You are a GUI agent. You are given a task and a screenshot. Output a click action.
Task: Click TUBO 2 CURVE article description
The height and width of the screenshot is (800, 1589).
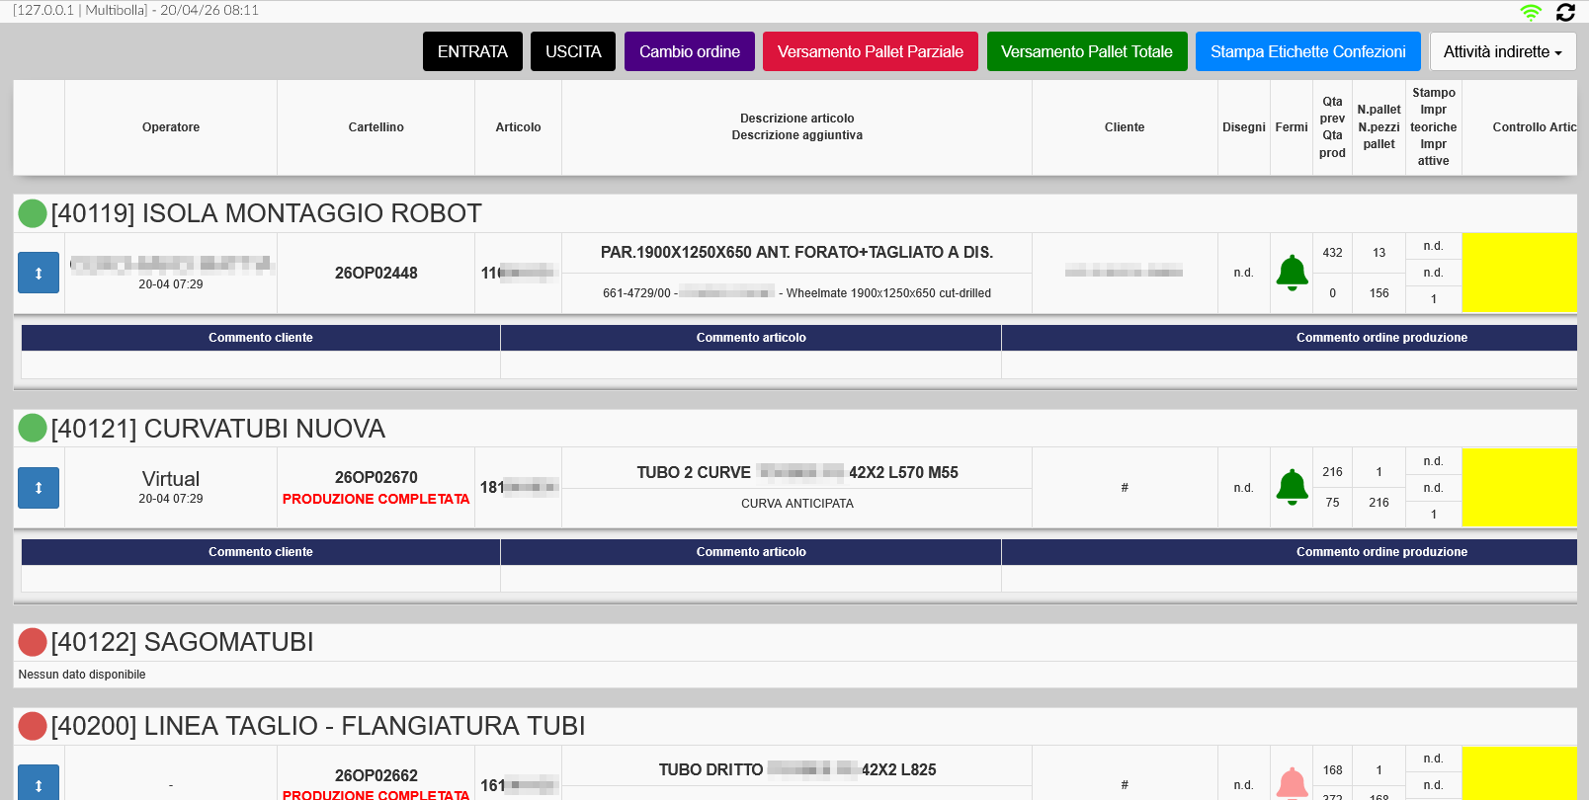[x=797, y=473]
